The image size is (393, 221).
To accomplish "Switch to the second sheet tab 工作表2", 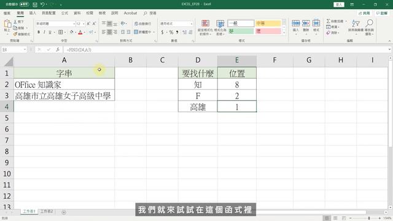I will [x=47, y=211].
